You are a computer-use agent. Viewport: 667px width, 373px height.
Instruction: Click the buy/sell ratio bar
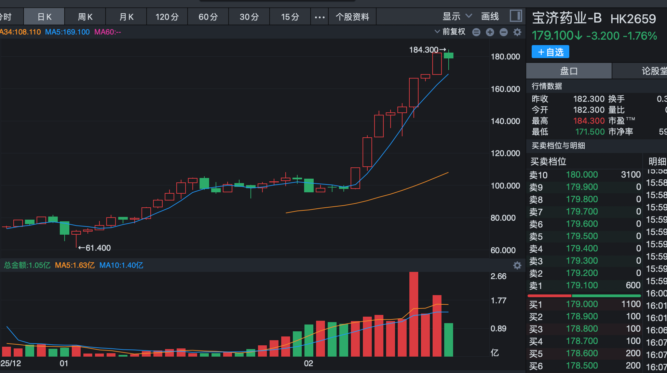click(584, 295)
